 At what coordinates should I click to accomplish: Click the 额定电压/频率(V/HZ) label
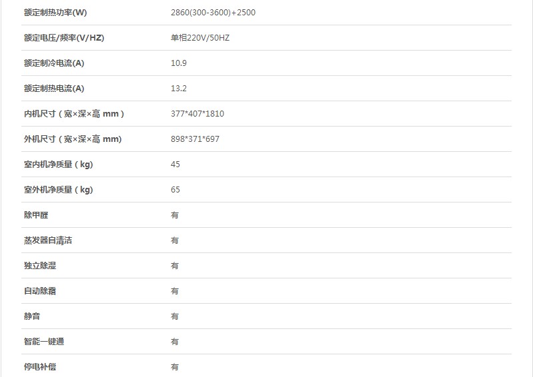[64, 38]
